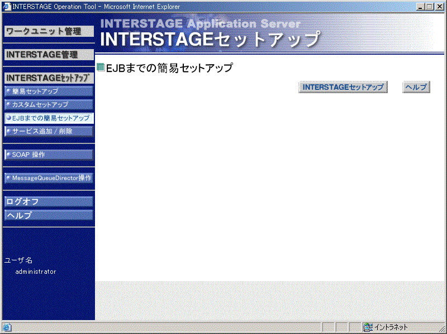Click the Internet Explorer title bar icon
The height and width of the screenshot is (334, 447).
[x=7, y=7]
